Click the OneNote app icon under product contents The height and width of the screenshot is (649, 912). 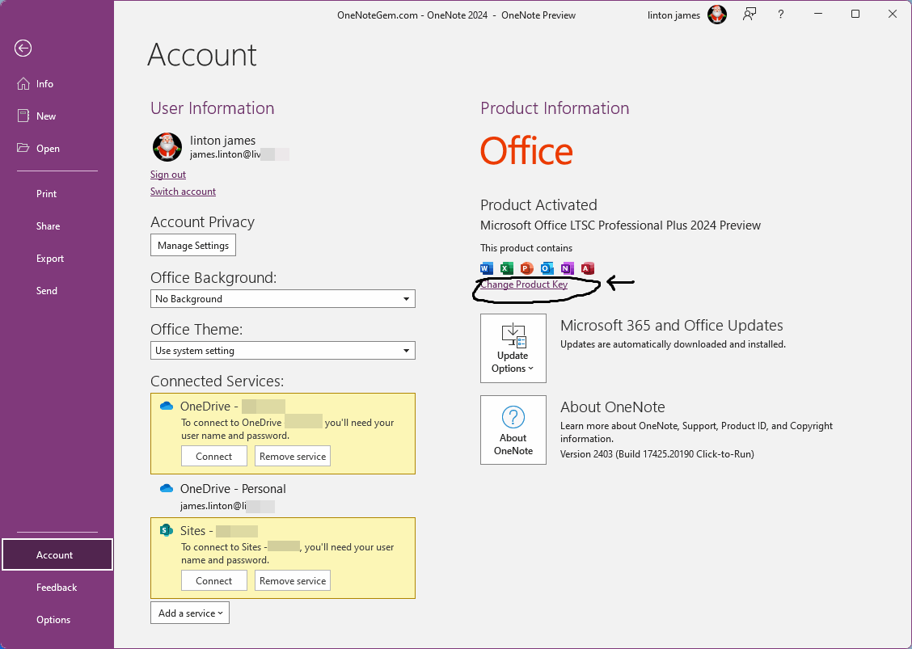(567, 268)
